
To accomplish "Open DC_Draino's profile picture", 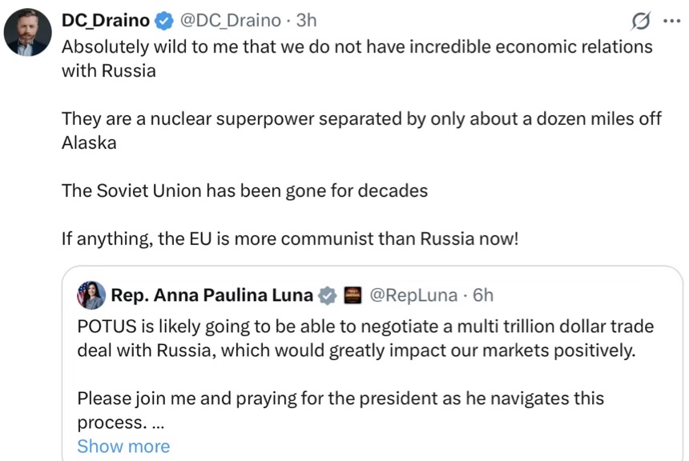I will click(x=28, y=32).
